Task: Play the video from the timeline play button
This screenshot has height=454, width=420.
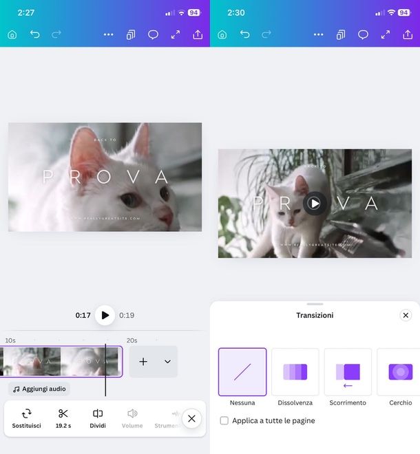Action: [105, 315]
